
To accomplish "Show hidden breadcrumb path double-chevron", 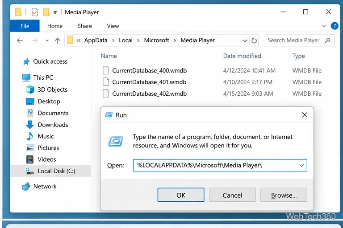I will 79,41.
